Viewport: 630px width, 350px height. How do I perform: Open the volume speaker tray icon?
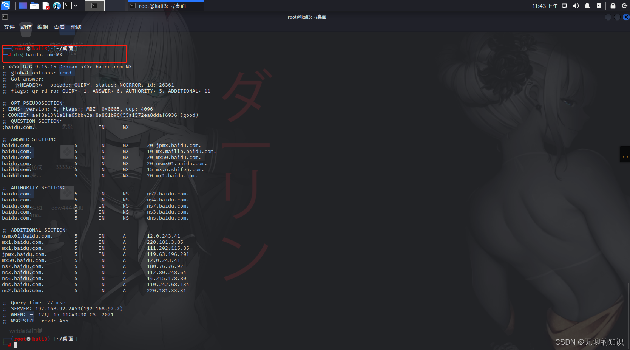[x=576, y=6]
